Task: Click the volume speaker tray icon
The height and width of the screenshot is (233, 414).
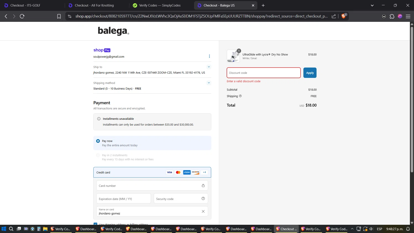Action: [371, 229]
